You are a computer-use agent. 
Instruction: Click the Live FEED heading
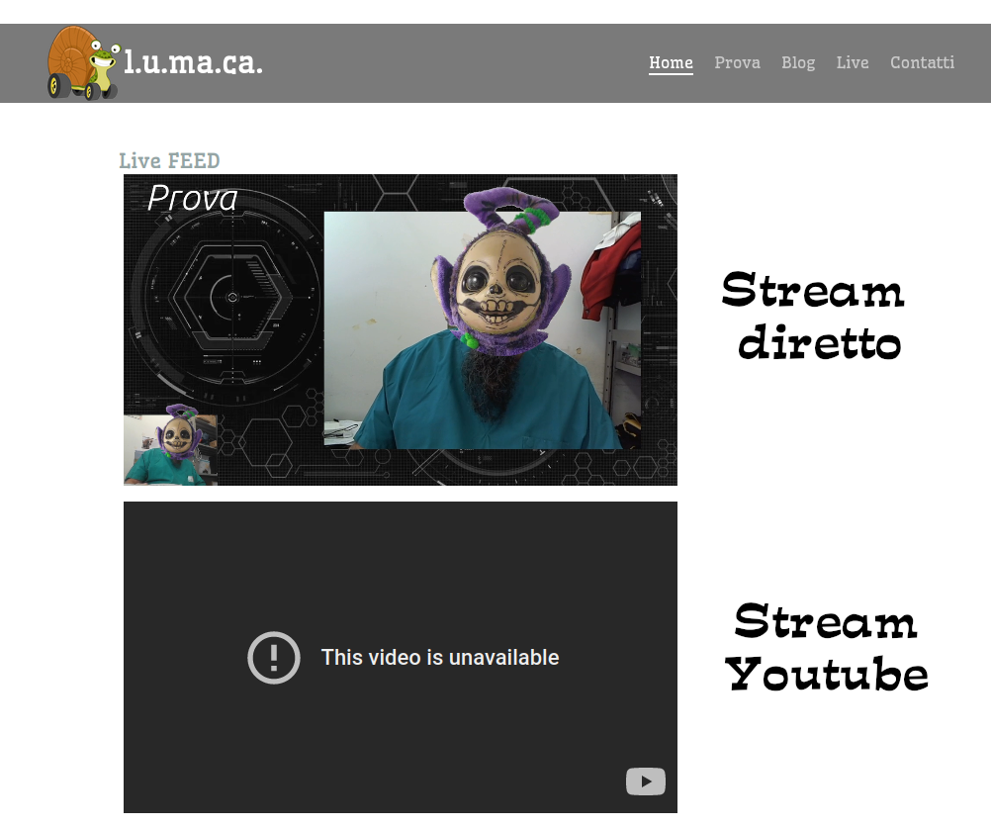click(169, 160)
